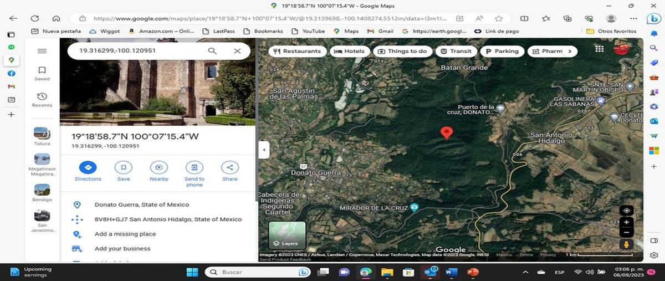Share the pinned location
Image resolution: width=665 pixels, height=281 pixels.
pyautogui.click(x=230, y=171)
